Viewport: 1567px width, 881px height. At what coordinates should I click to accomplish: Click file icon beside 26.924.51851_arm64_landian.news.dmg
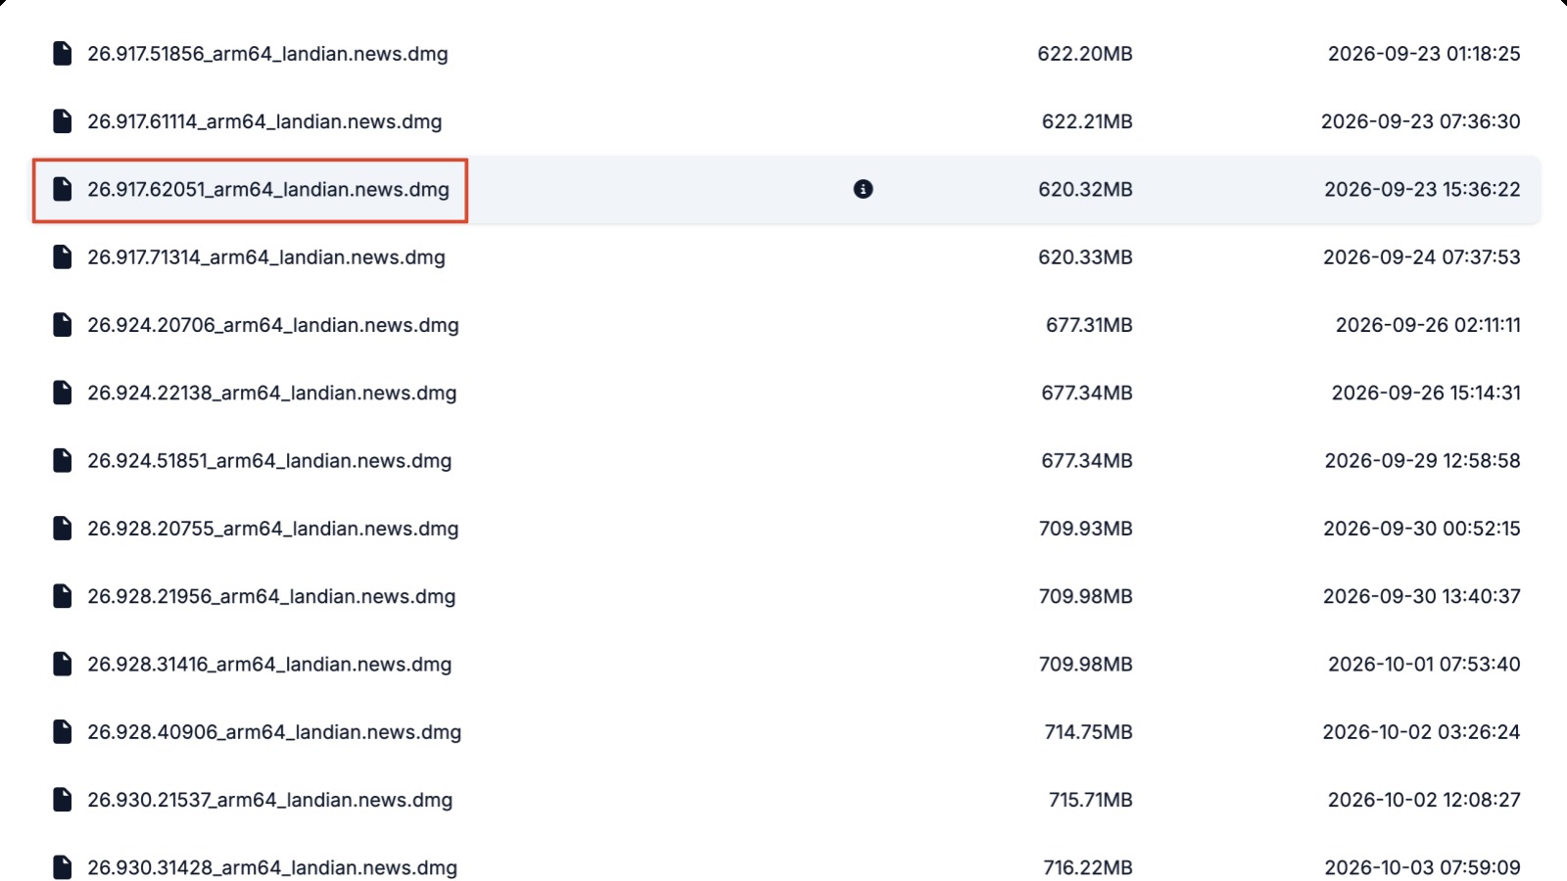point(62,460)
